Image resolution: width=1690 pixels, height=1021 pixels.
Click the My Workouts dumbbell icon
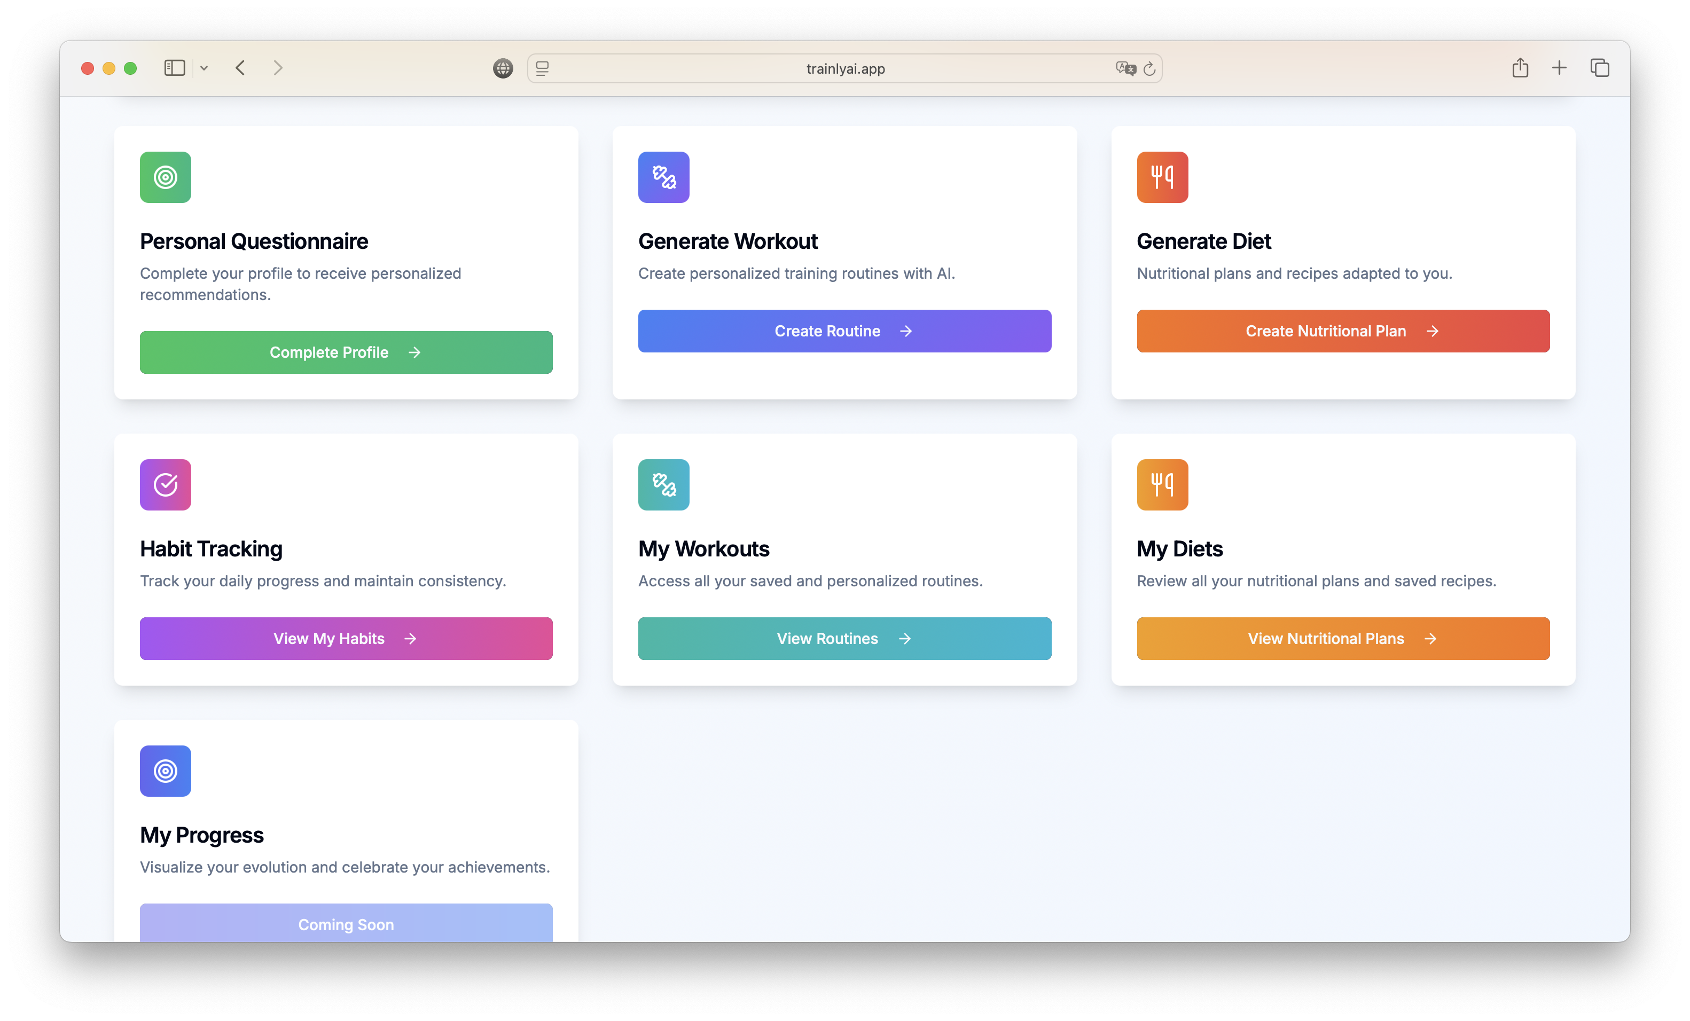click(x=663, y=485)
